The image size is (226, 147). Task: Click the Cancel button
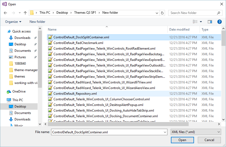(209, 140)
